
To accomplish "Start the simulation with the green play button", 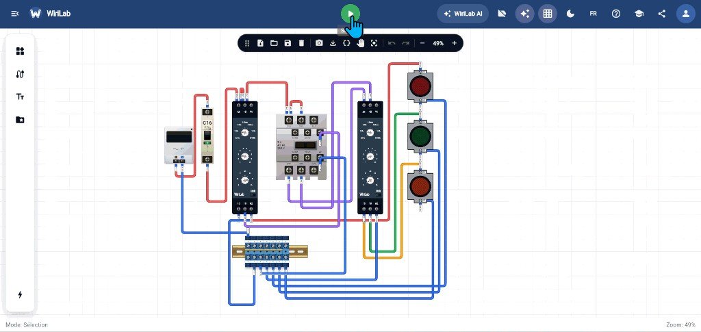I will (x=350, y=14).
